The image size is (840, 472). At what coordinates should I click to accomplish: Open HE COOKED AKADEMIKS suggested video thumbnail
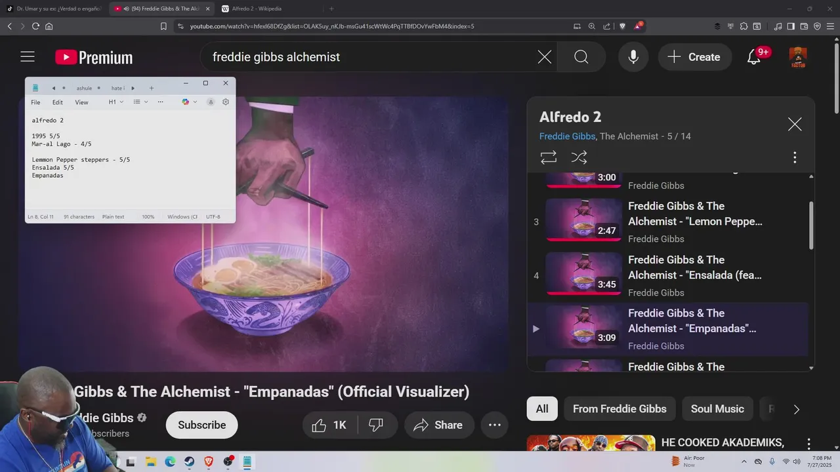(x=591, y=443)
